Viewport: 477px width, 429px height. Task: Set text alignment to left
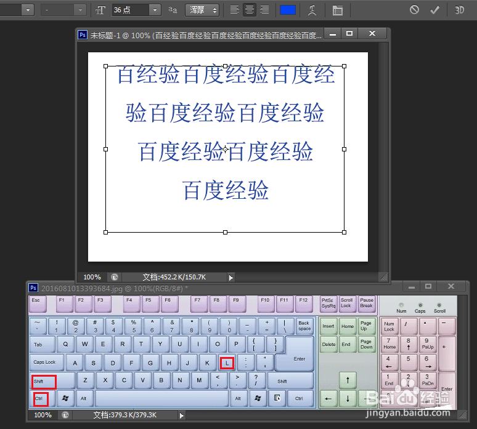pyautogui.click(x=234, y=10)
